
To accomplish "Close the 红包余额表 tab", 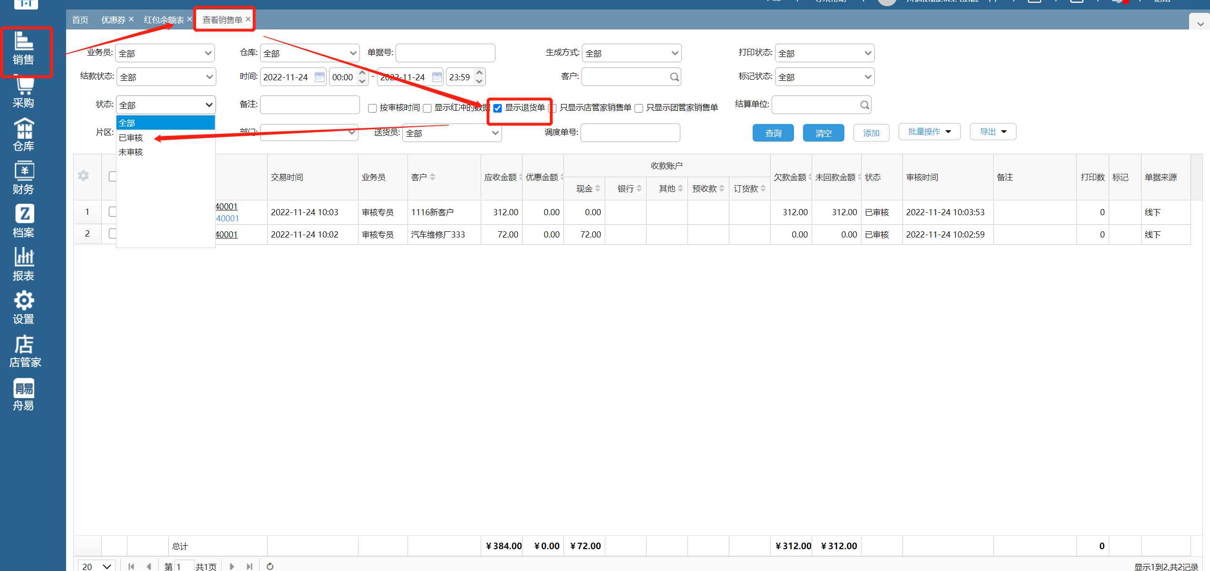I will (189, 19).
